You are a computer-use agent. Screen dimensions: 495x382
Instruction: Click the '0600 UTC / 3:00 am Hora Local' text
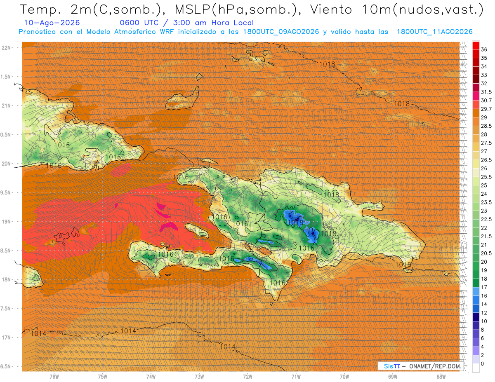[186, 23]
